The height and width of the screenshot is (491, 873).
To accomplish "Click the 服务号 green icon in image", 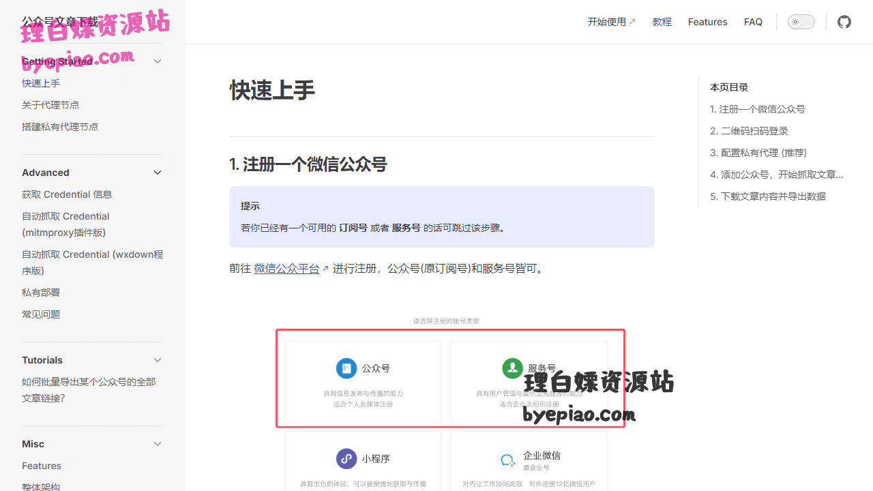I will tap(512, 368).
